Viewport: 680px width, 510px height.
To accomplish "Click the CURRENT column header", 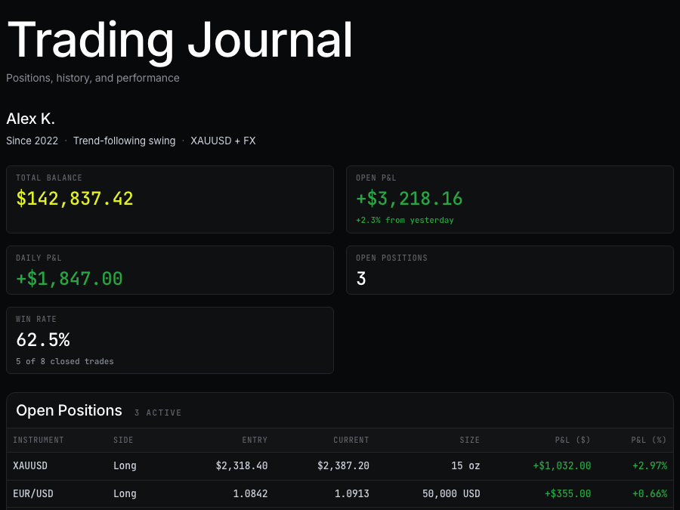I will pos(351,440).
